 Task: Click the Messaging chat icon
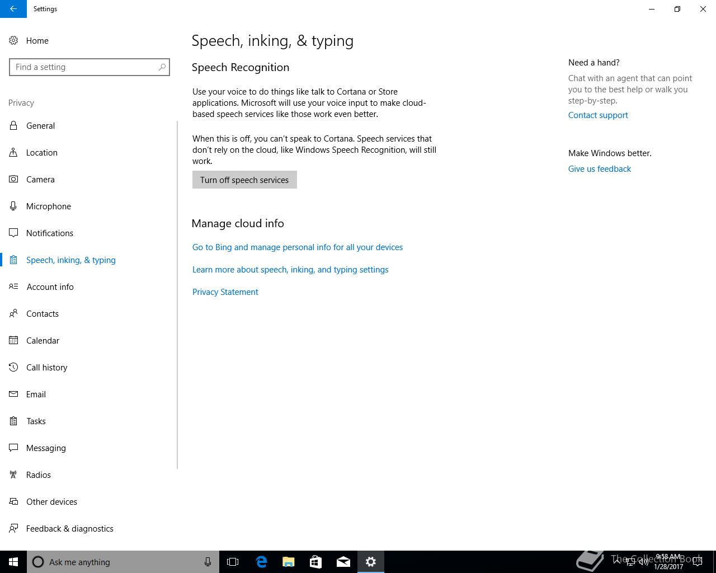pyautogui.click(x=13, y=448)
